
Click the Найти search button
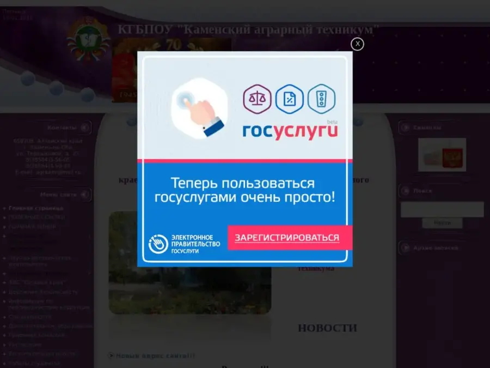point(442,223)
